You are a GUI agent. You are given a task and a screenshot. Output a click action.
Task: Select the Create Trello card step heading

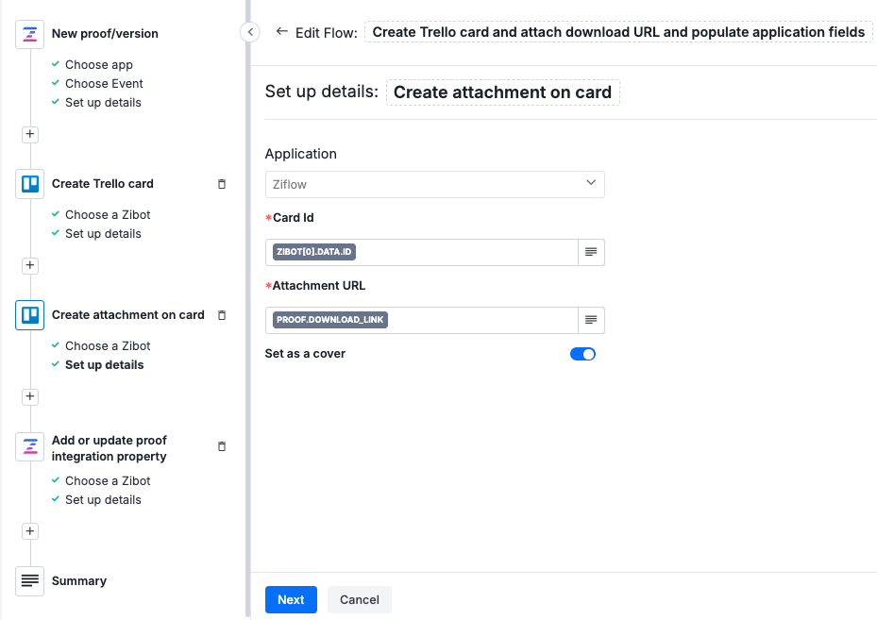click(102, 184)
